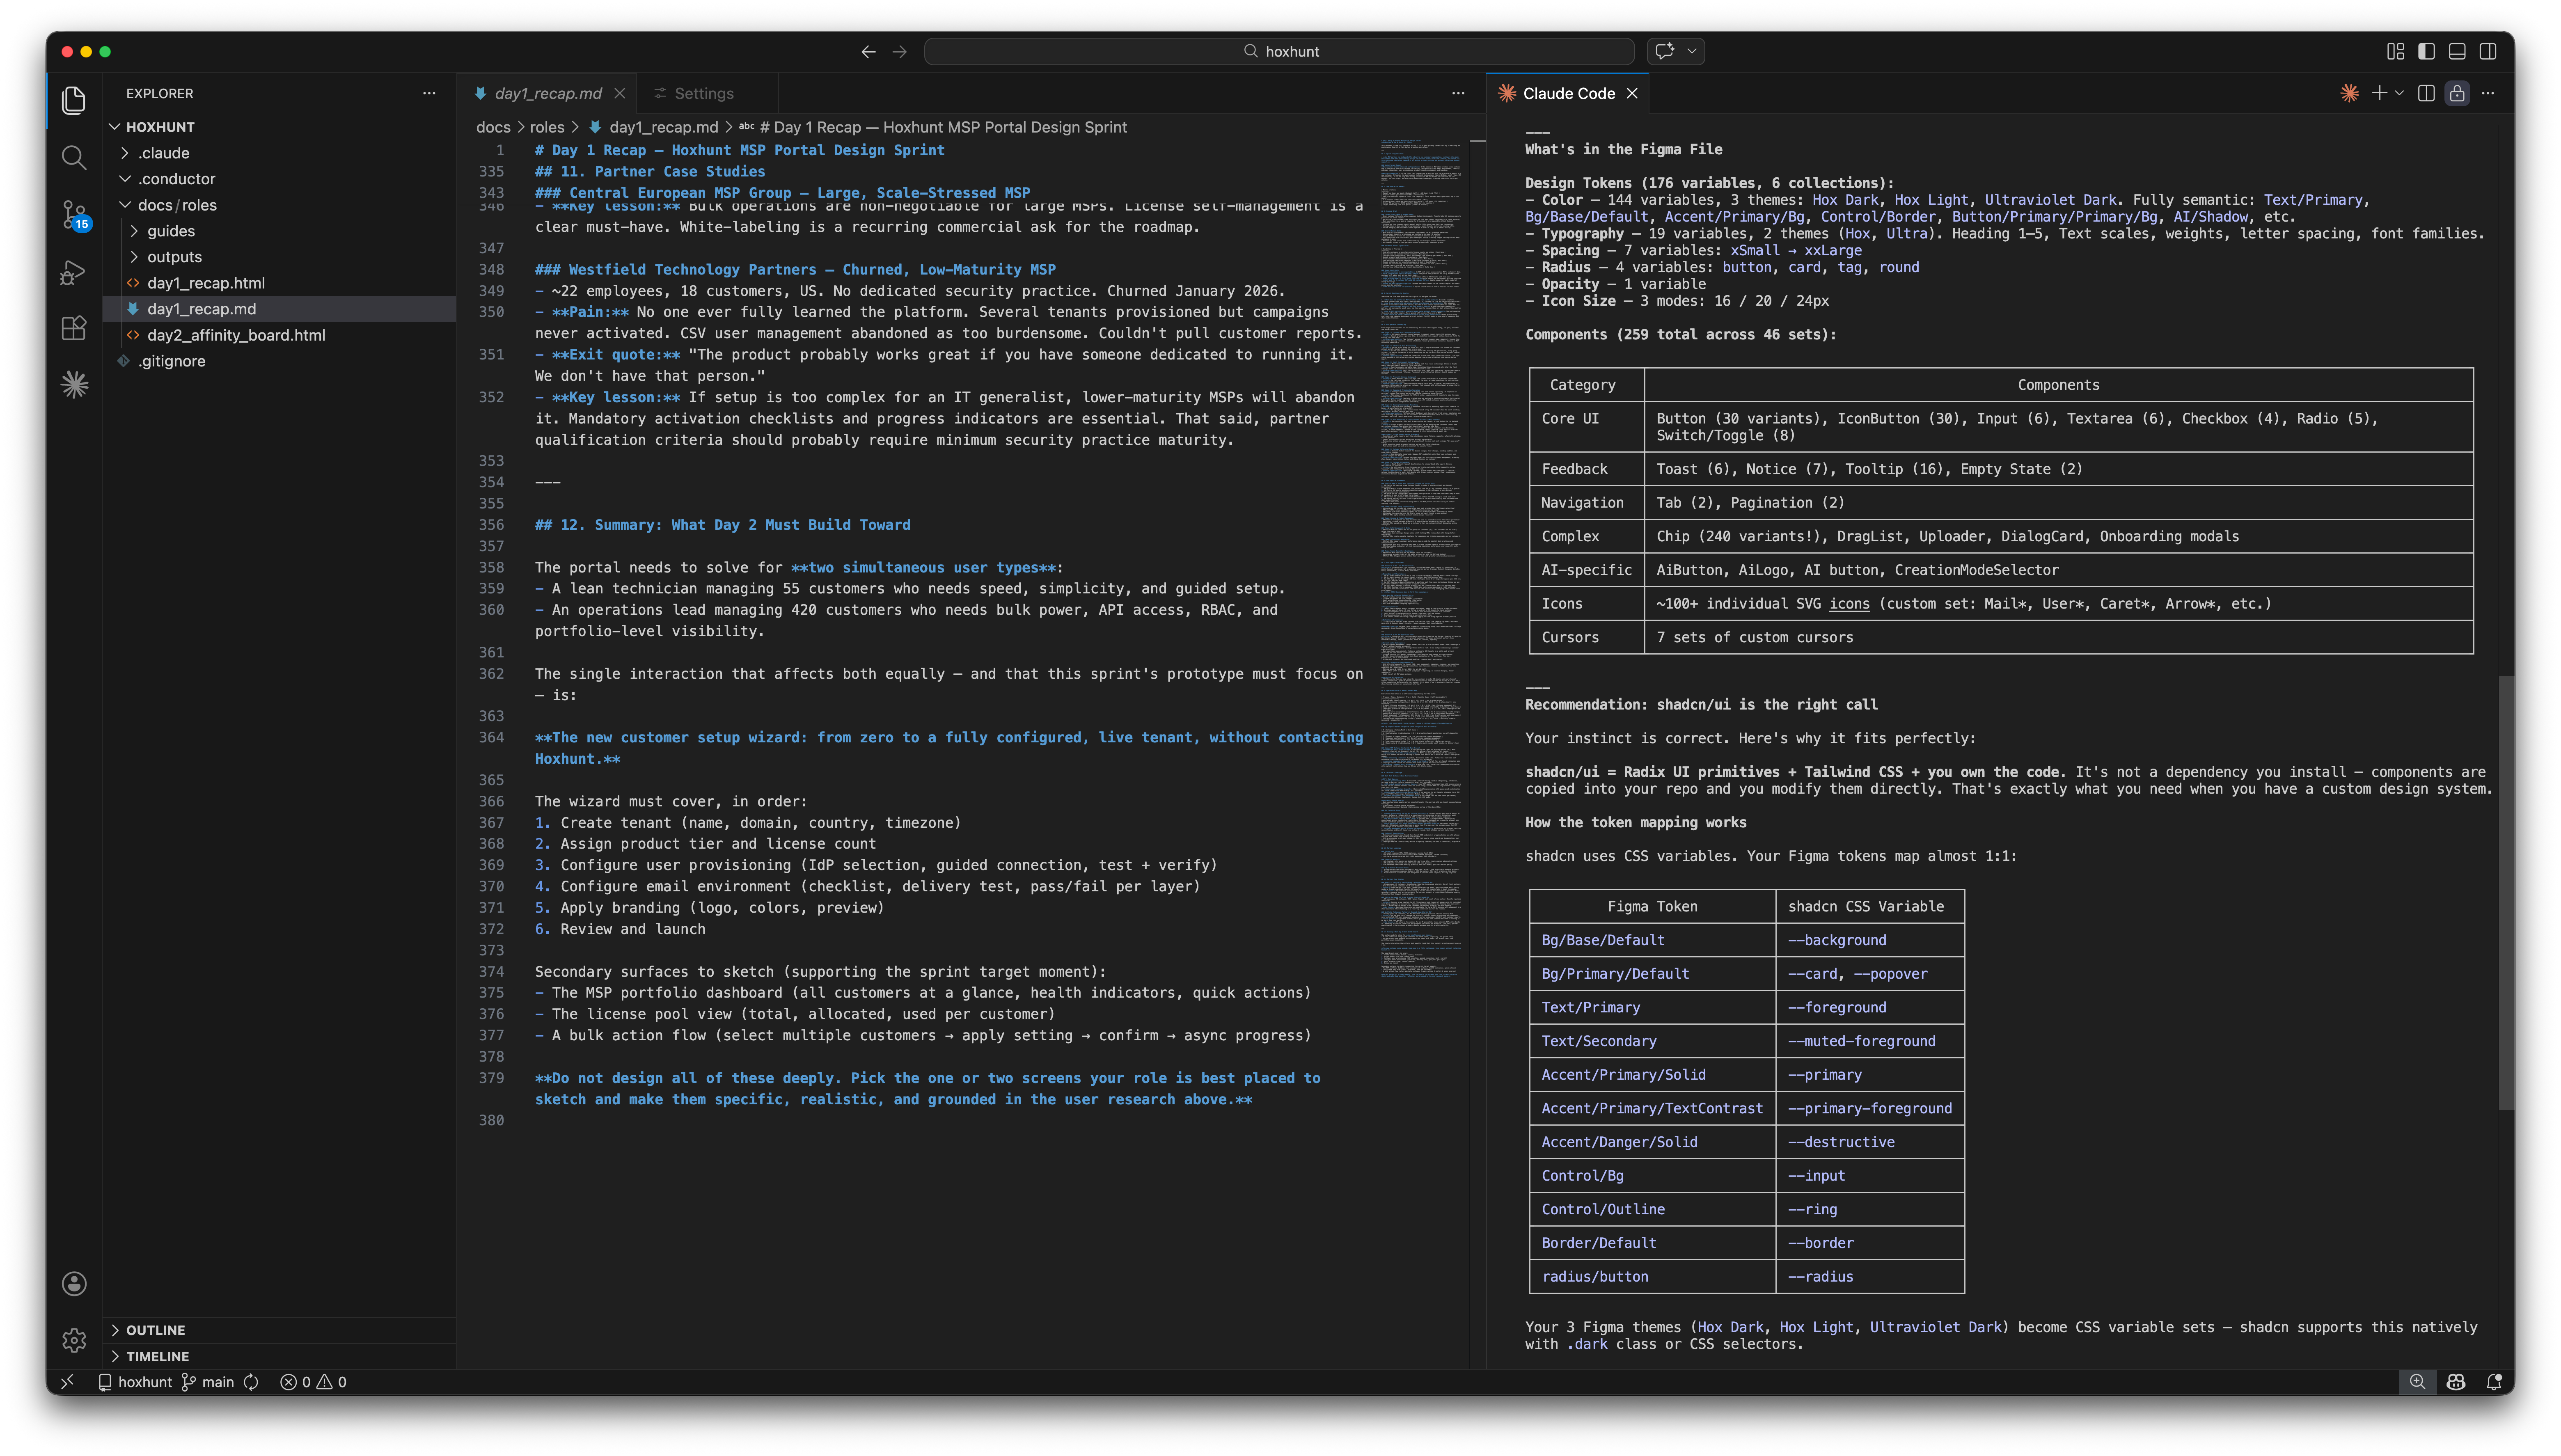Open day2_affinity_board.html file
Screen dimensions: 2561x1456
tap(236, 335)
